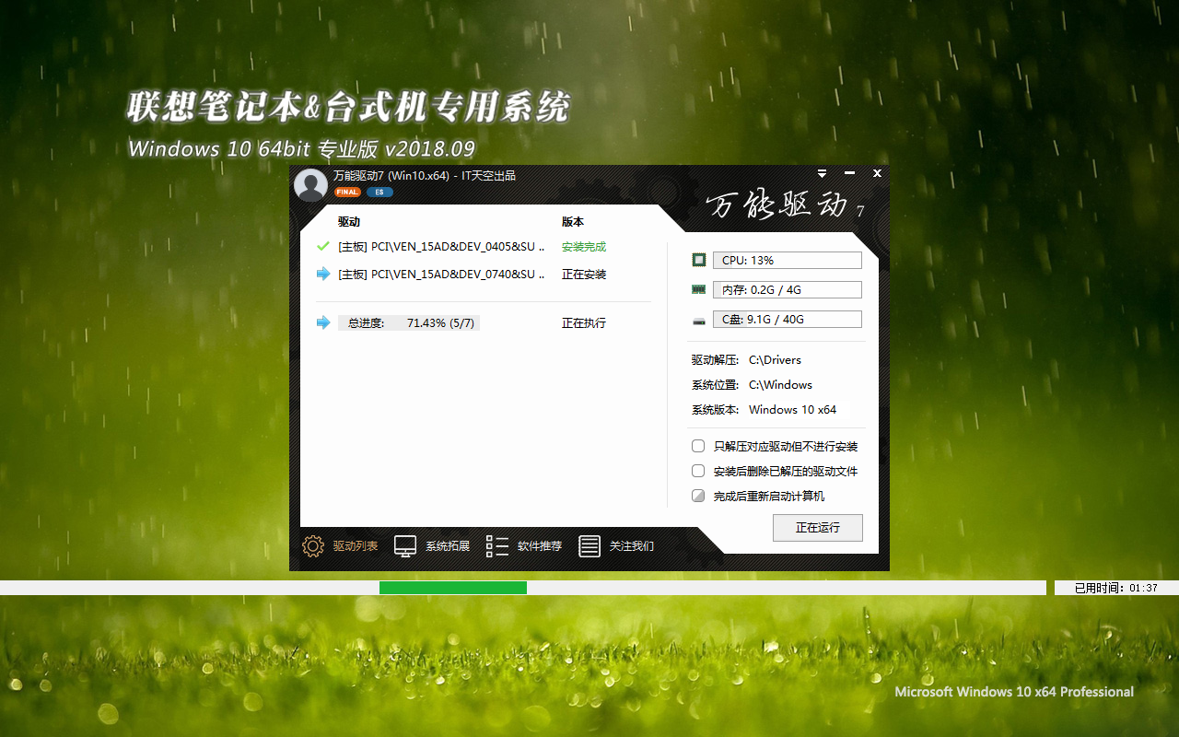Click the document icon for 关注我们
The image size is (1179, 737).
589,546
